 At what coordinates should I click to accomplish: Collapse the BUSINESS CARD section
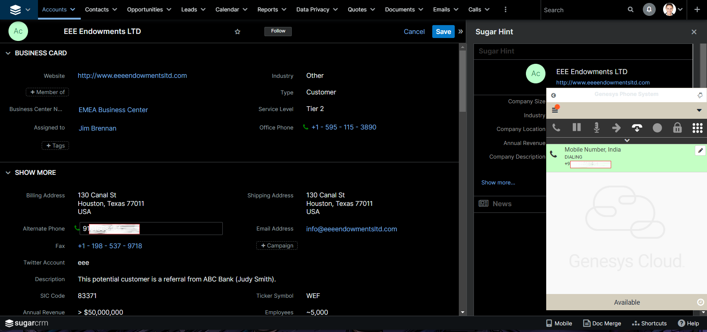(8, 53)
